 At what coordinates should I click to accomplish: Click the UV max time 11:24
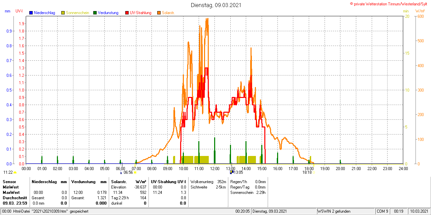tap(157, 193)
